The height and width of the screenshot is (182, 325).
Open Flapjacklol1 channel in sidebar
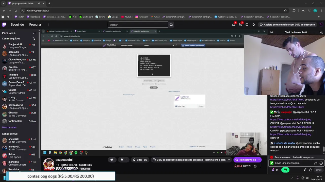click(19, 46)
